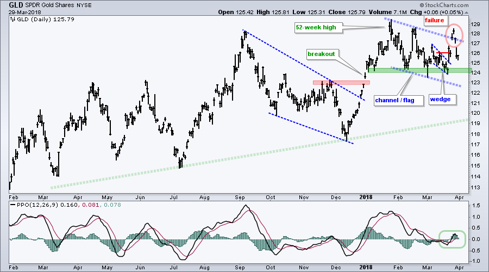This screenshot has width=489, height=272.
Task: Click the red PPO signal value 0.081
Action: click(x=91, y=205)
